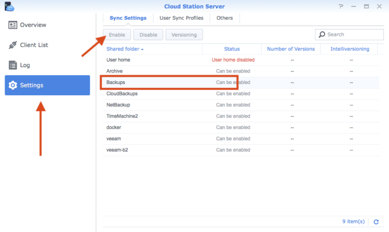Click the help question mark icon

tap(341, 7)
